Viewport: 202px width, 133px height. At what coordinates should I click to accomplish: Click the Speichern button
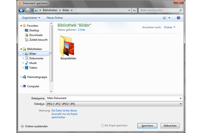pos(147,126)
